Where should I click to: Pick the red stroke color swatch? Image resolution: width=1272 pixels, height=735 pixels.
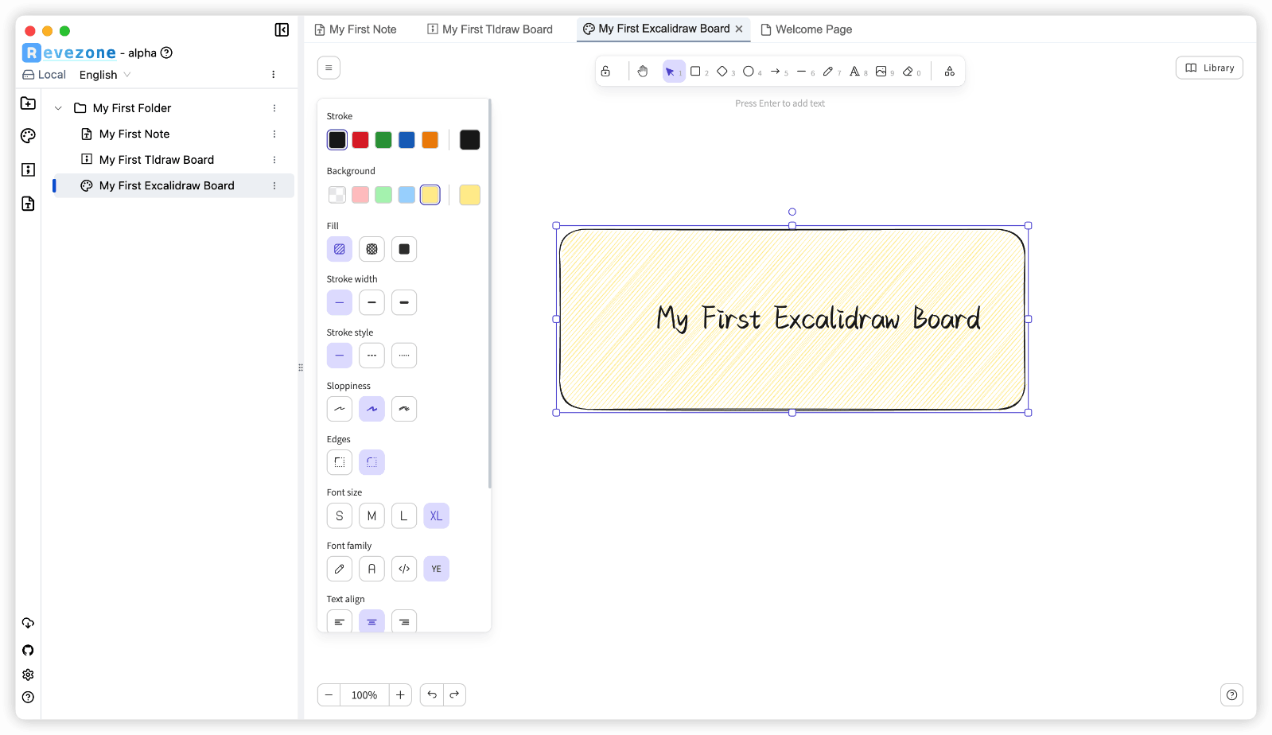pos(360,140)
